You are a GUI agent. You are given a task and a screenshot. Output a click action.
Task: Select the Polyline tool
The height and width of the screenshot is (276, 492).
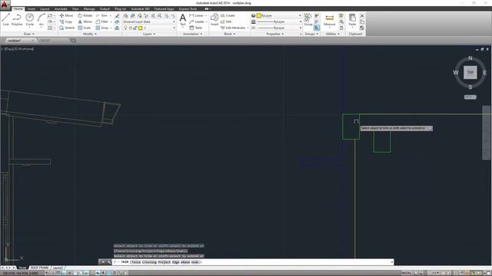[x=17, y=19]
